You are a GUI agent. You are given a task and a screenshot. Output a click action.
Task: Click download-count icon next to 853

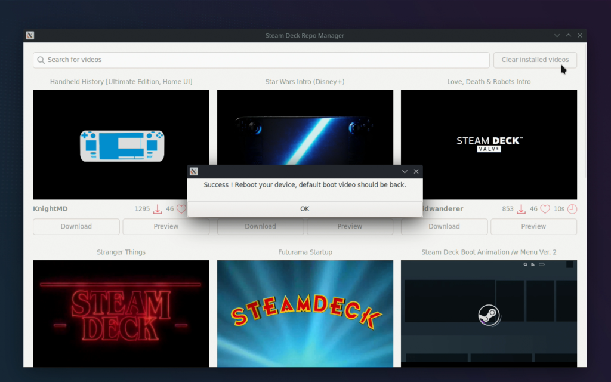(521, 209)
